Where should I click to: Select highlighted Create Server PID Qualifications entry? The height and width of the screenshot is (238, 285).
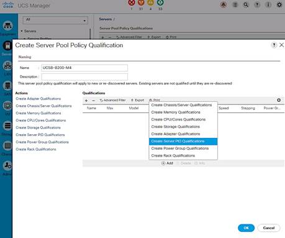click(x=183, y=141)
